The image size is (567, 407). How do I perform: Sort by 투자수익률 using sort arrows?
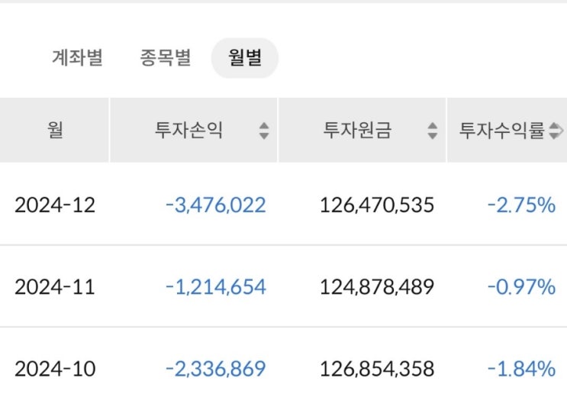tap(556, 131)
